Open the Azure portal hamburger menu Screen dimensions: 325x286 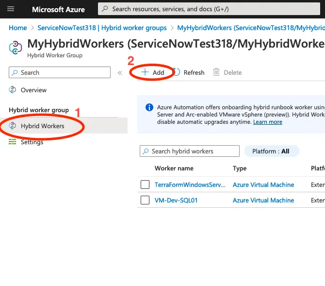coord(11,9)
